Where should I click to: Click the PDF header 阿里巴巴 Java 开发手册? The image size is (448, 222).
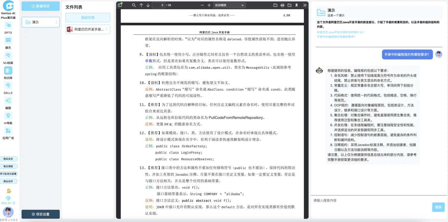click(x=214, y=32)
